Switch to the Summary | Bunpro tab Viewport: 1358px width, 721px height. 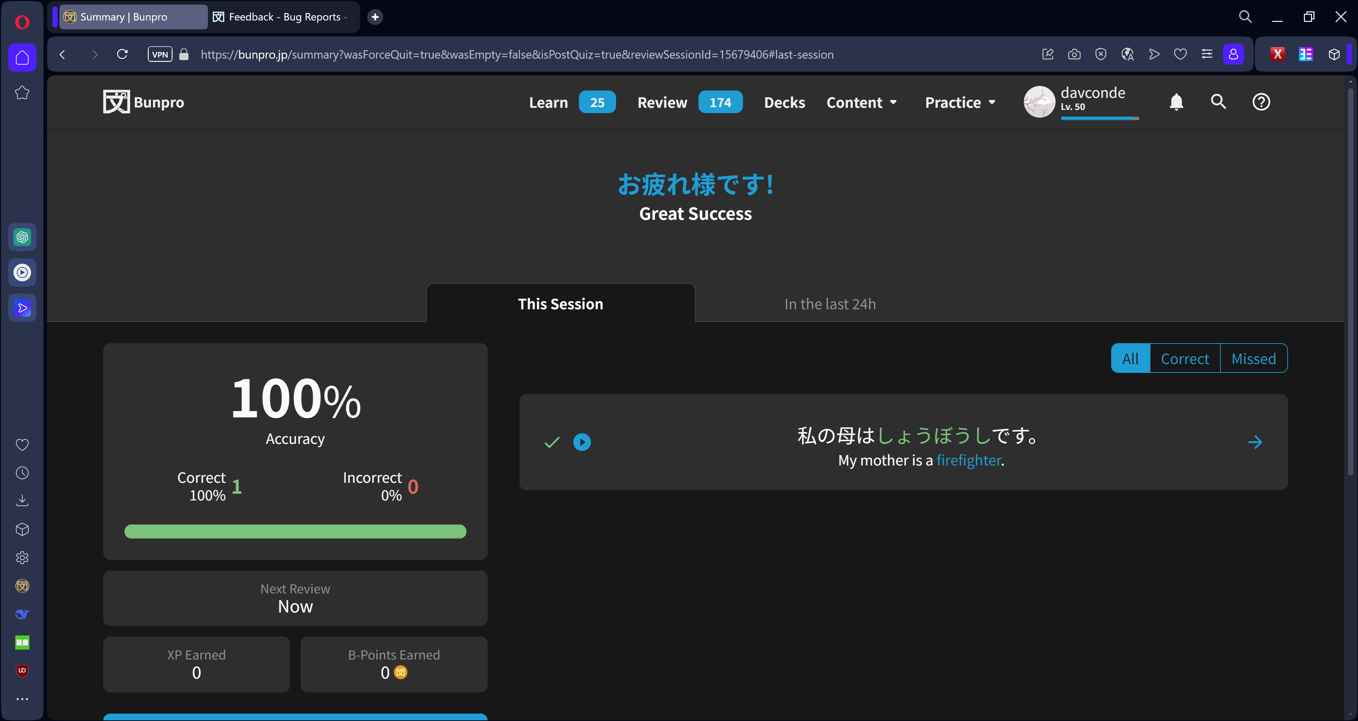coord(133,17)
